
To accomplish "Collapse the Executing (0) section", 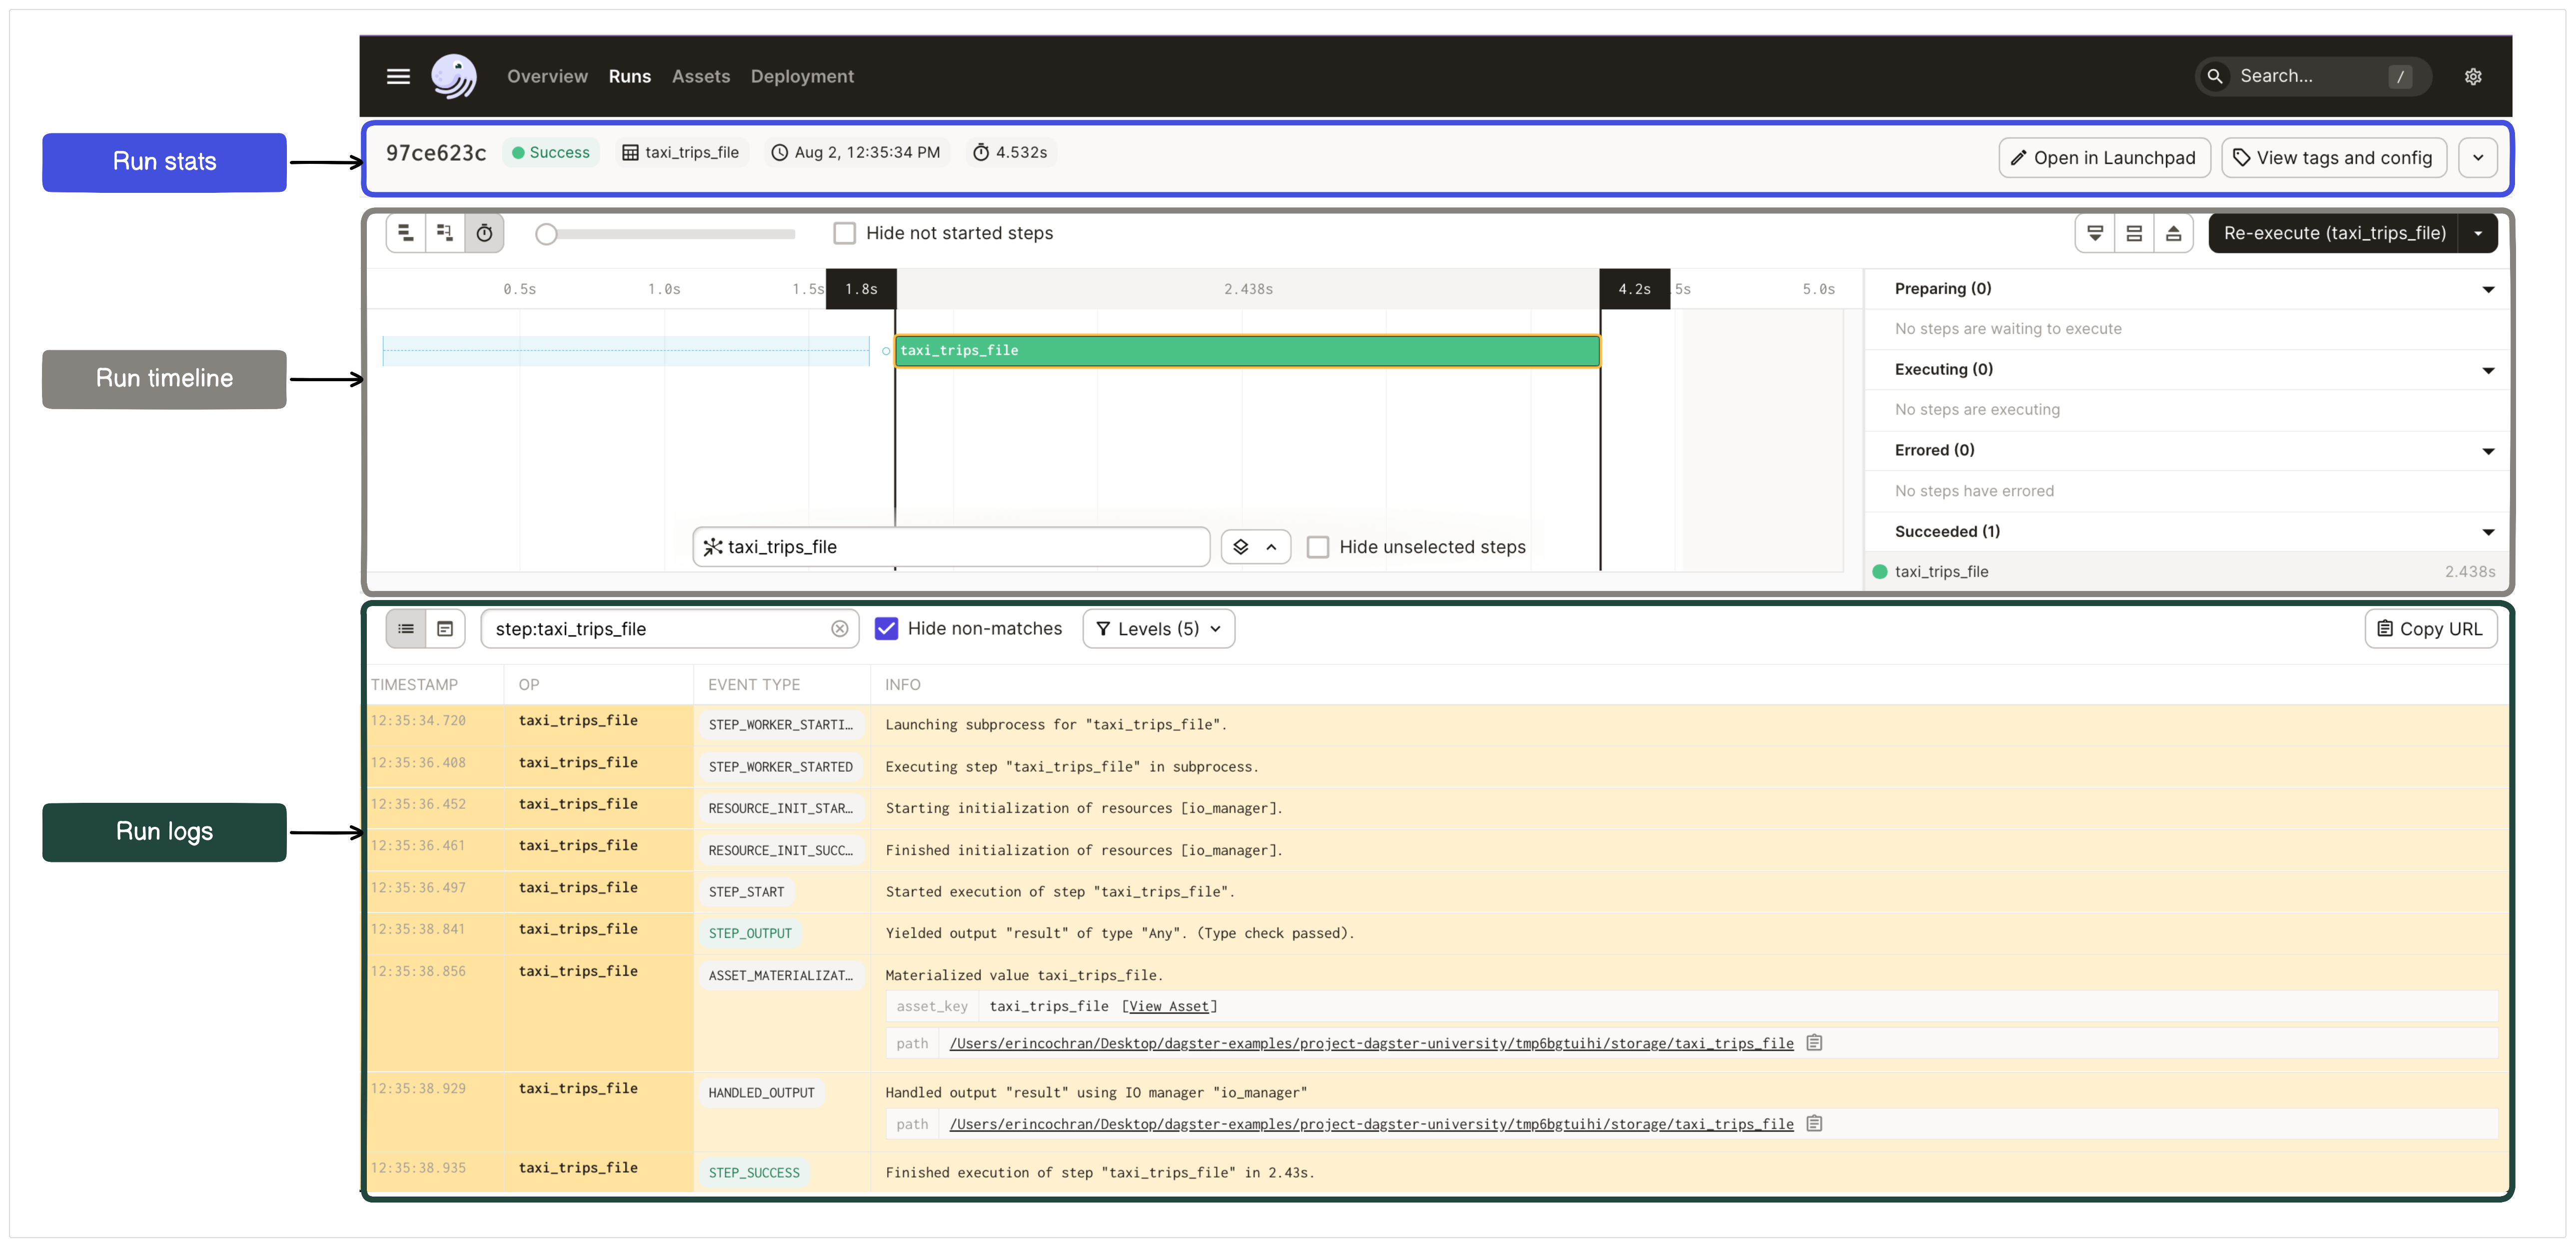I will (2487, 371).
